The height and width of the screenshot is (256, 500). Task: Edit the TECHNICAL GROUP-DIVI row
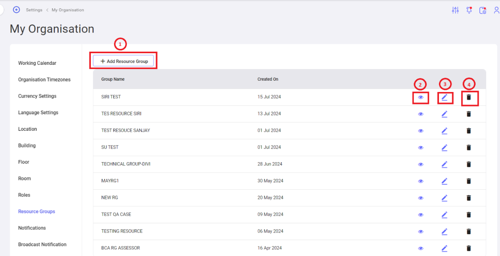[445, 164]
